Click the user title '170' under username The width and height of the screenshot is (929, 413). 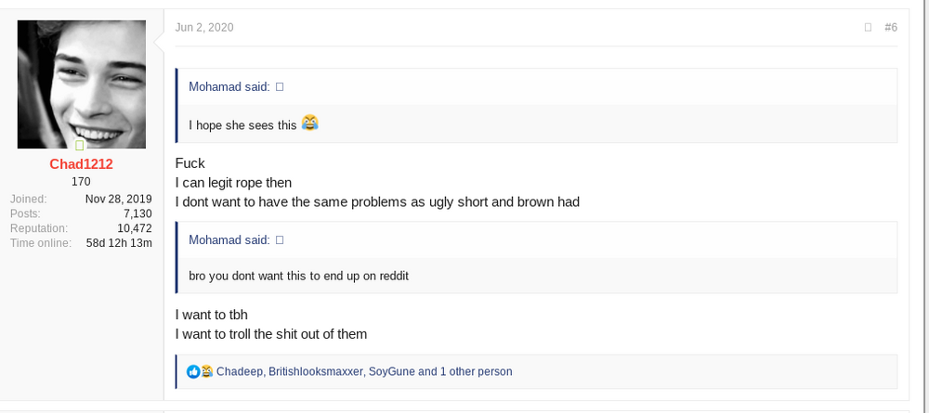[x=81, y=182]
